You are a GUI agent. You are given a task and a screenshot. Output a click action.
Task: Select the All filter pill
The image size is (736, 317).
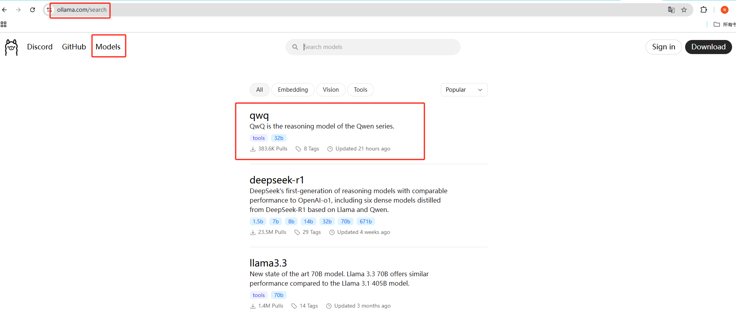coord(259,90)
